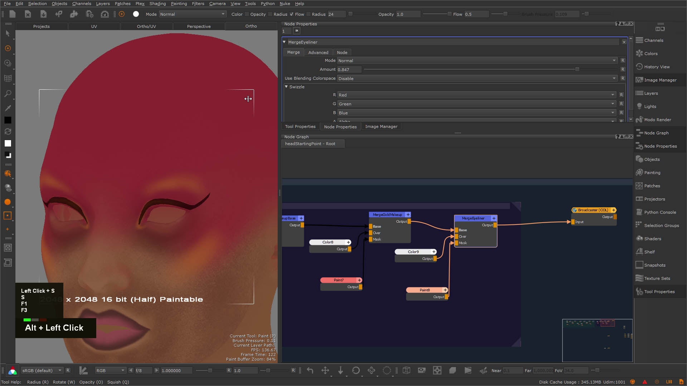
Task: Open the brush Mode dropdown
Action: (193, 14)
